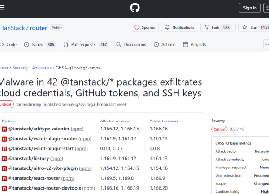The width and height of the screenshot is (269, 194).
Task: Click the Affected versions column header
Action: coord(115,121)
